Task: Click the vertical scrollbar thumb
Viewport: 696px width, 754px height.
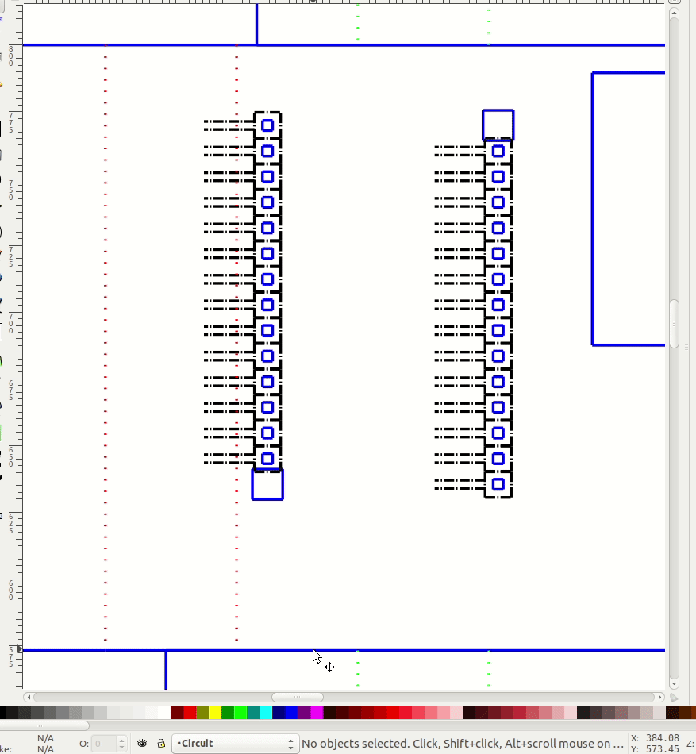Action: point(675,323)
